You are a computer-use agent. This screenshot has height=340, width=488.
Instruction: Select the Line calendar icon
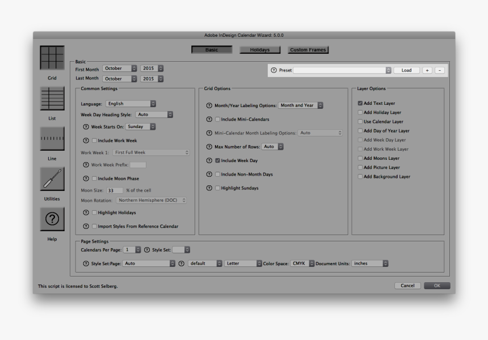click(52, 139)
